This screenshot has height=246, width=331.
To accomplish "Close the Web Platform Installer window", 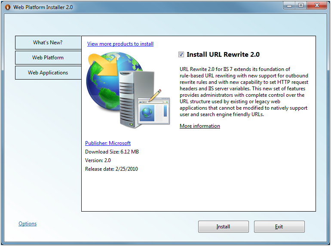I will click(x=317, y=6).
